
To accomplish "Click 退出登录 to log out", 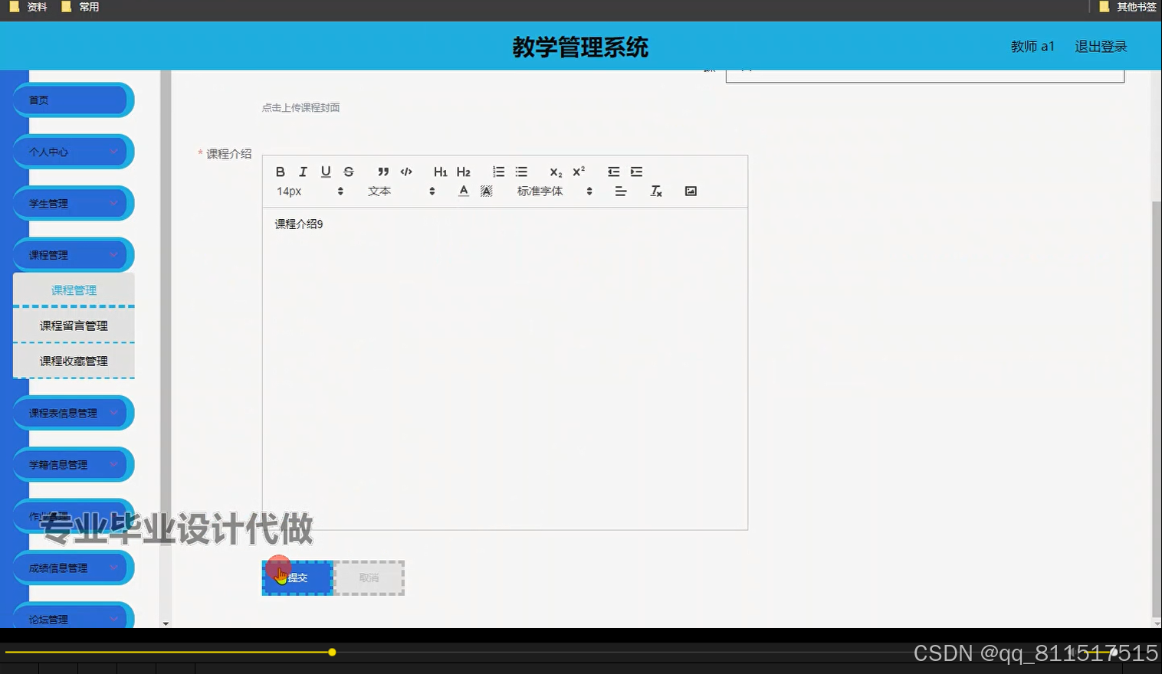I will point(1100,46).
